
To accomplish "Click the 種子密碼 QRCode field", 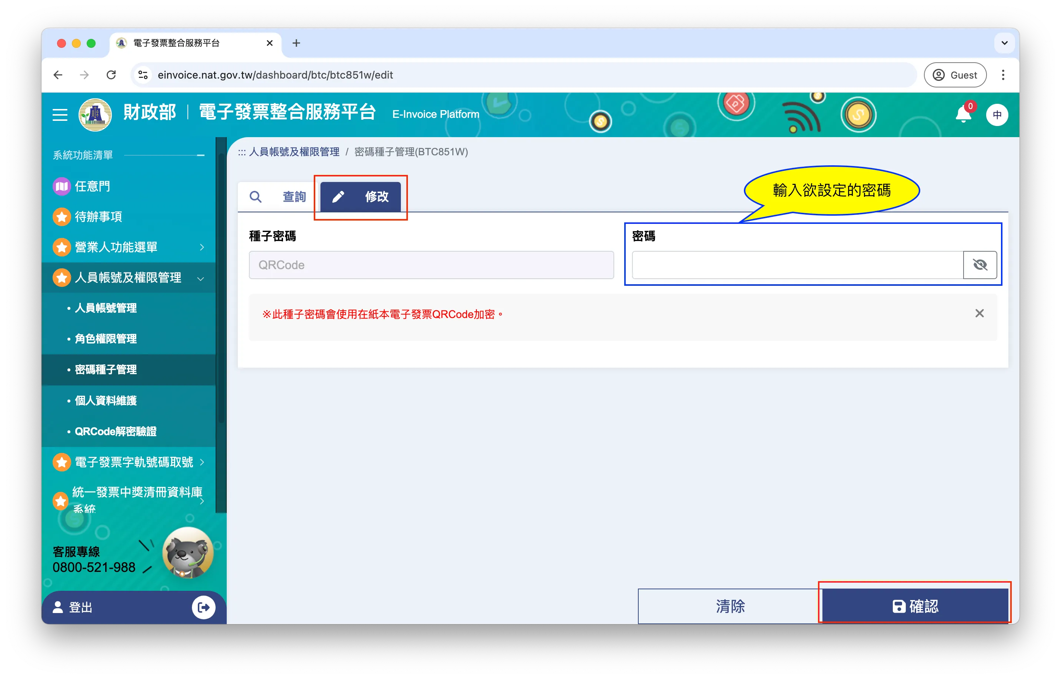I will pos(431,265).
